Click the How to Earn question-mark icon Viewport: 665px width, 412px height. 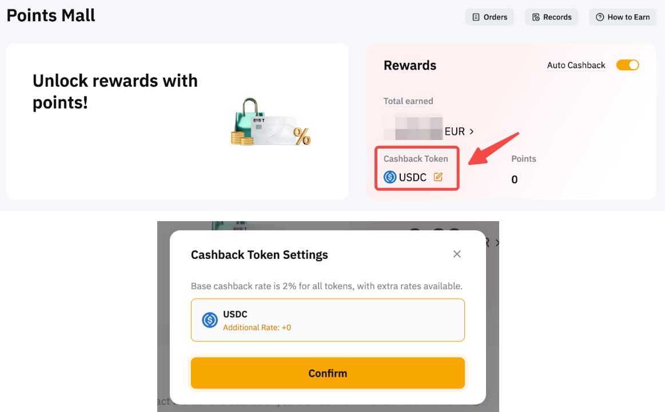[600, 17]
